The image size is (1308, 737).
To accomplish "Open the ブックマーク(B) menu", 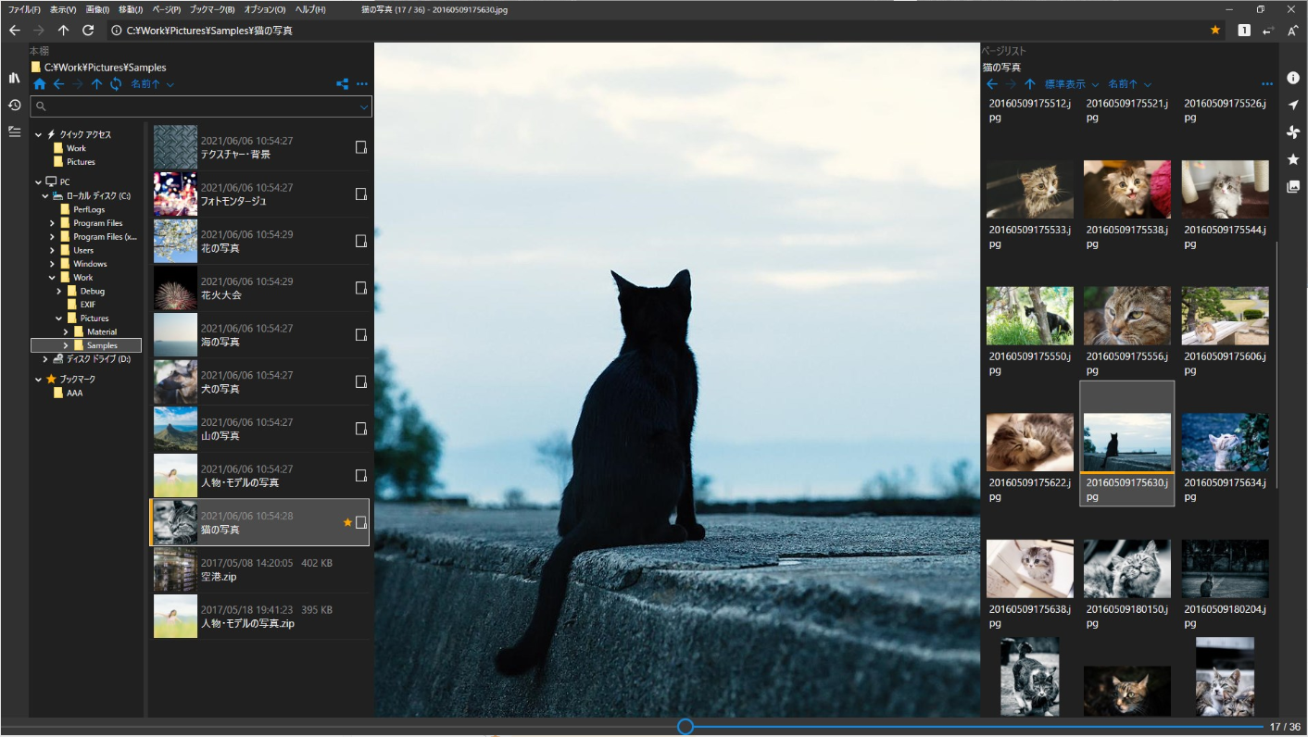I will point(212,9).
